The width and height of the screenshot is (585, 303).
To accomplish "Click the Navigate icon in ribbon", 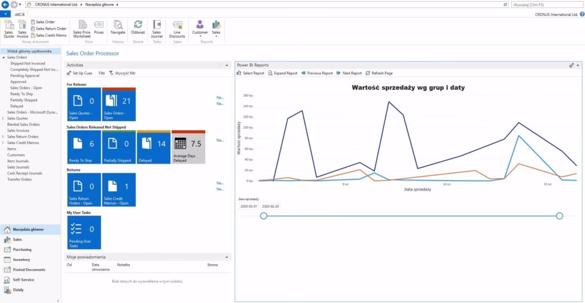I will [x=118, y=27].
